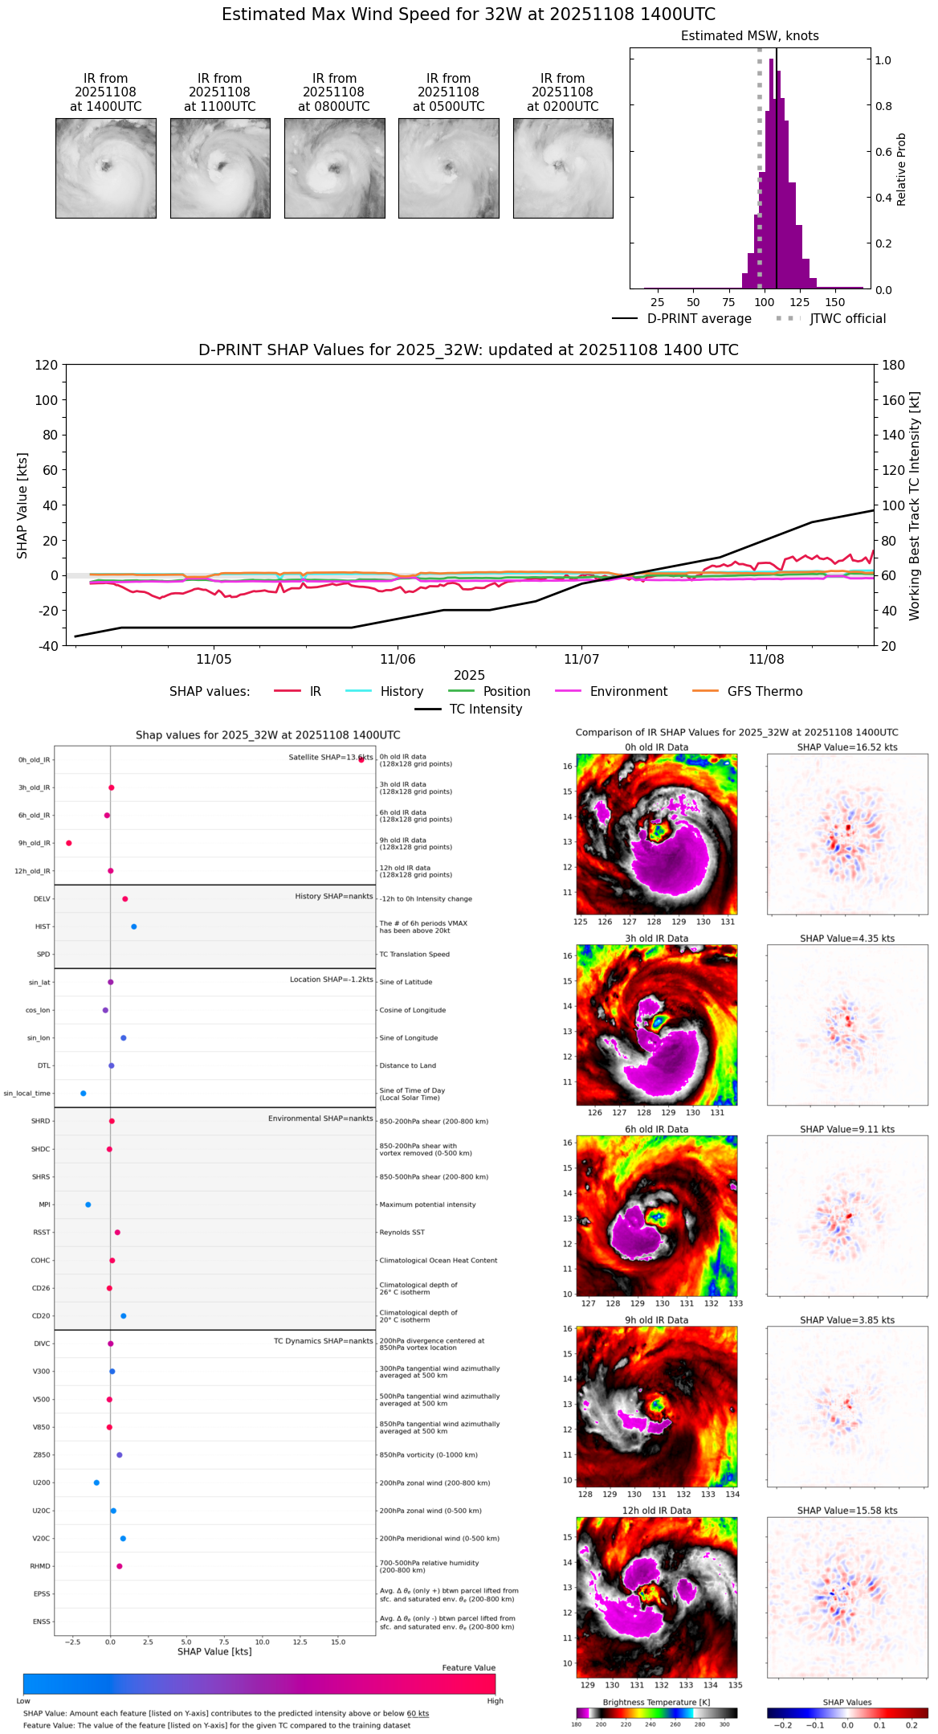Select the IR thumbnail from 0500UTC

[x=449, y=168]
